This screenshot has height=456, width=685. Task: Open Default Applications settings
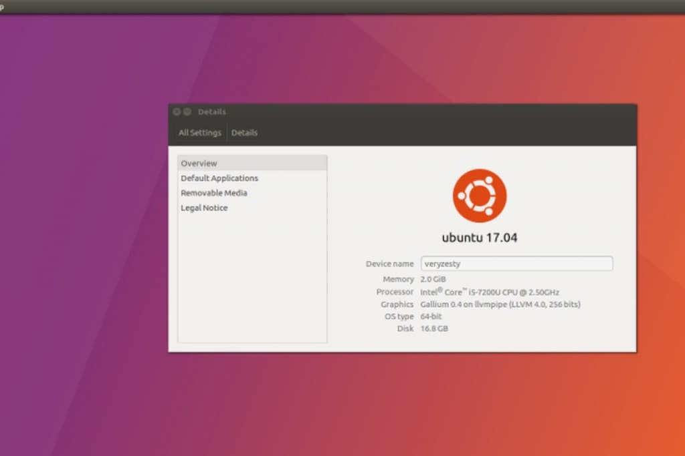(219, 178)
